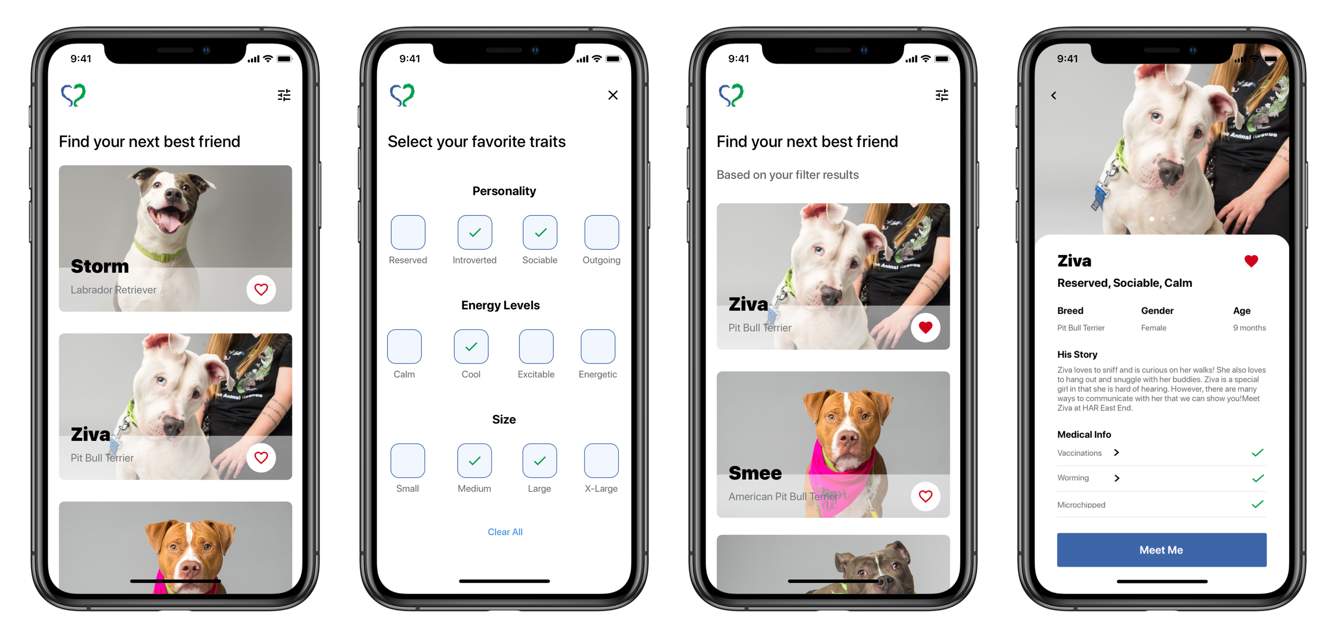The width and height of the screenshot is (1338, 637).
Task: Open filter/settings sliders icon
Action: 284,95
